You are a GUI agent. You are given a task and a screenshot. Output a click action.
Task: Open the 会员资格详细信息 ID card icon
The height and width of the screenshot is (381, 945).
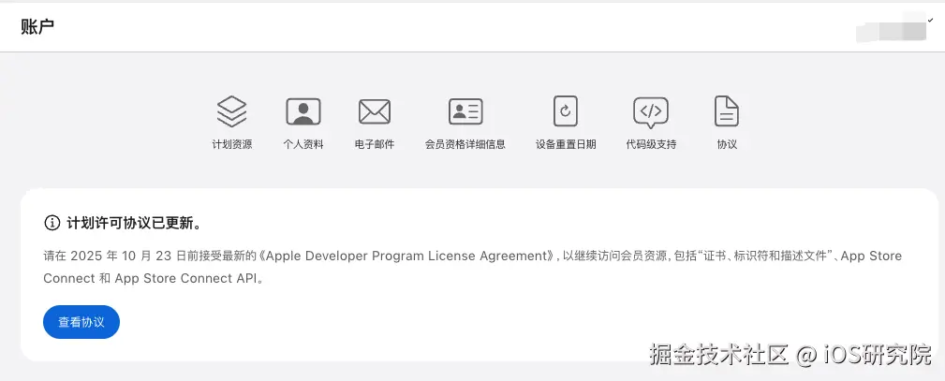(x=465, y=111)
